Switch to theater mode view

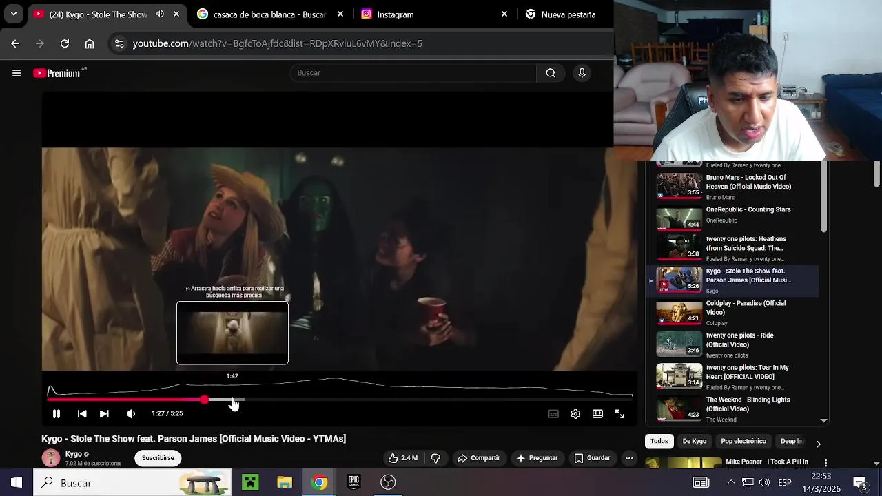coord(597,413)
